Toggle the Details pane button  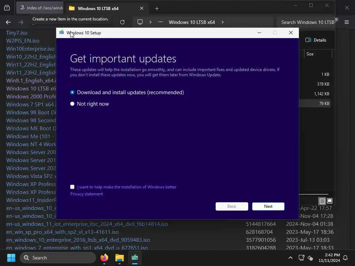pyautogui.click(x=315, y=40)
